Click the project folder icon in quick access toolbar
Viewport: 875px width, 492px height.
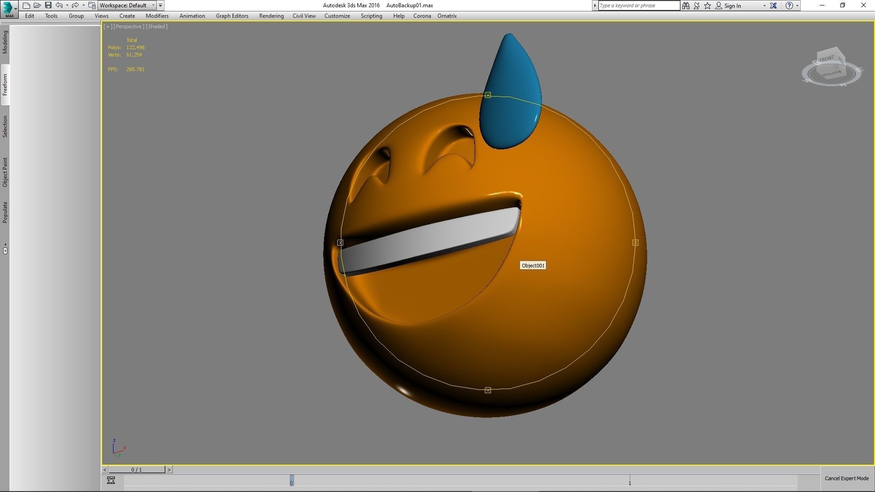pos(92,5)
